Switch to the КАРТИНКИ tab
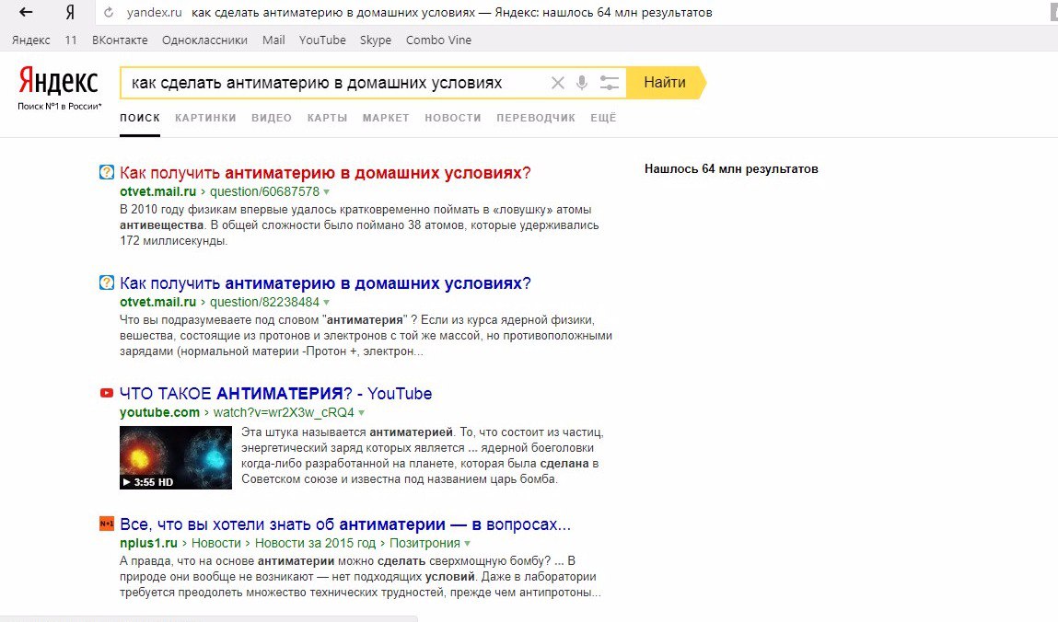Image resolution: width=1058 pixels, height=622 pixels. [x=205, y=118]
